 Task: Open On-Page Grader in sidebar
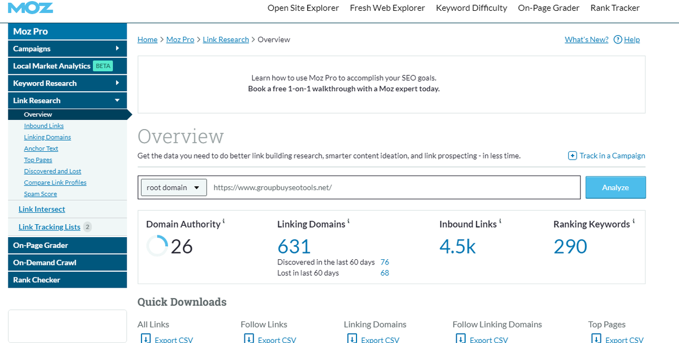(67, 245)
